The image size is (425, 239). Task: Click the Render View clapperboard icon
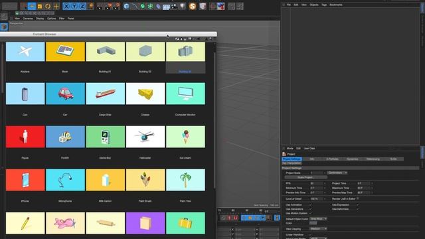click(x=100, y=6)
